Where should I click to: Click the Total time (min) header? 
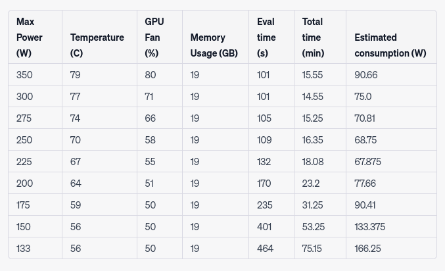tap(313, 37)
